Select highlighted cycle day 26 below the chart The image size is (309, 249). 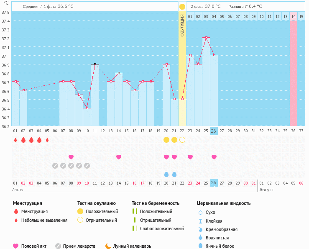pyautogui.click(x=214, y=131)
